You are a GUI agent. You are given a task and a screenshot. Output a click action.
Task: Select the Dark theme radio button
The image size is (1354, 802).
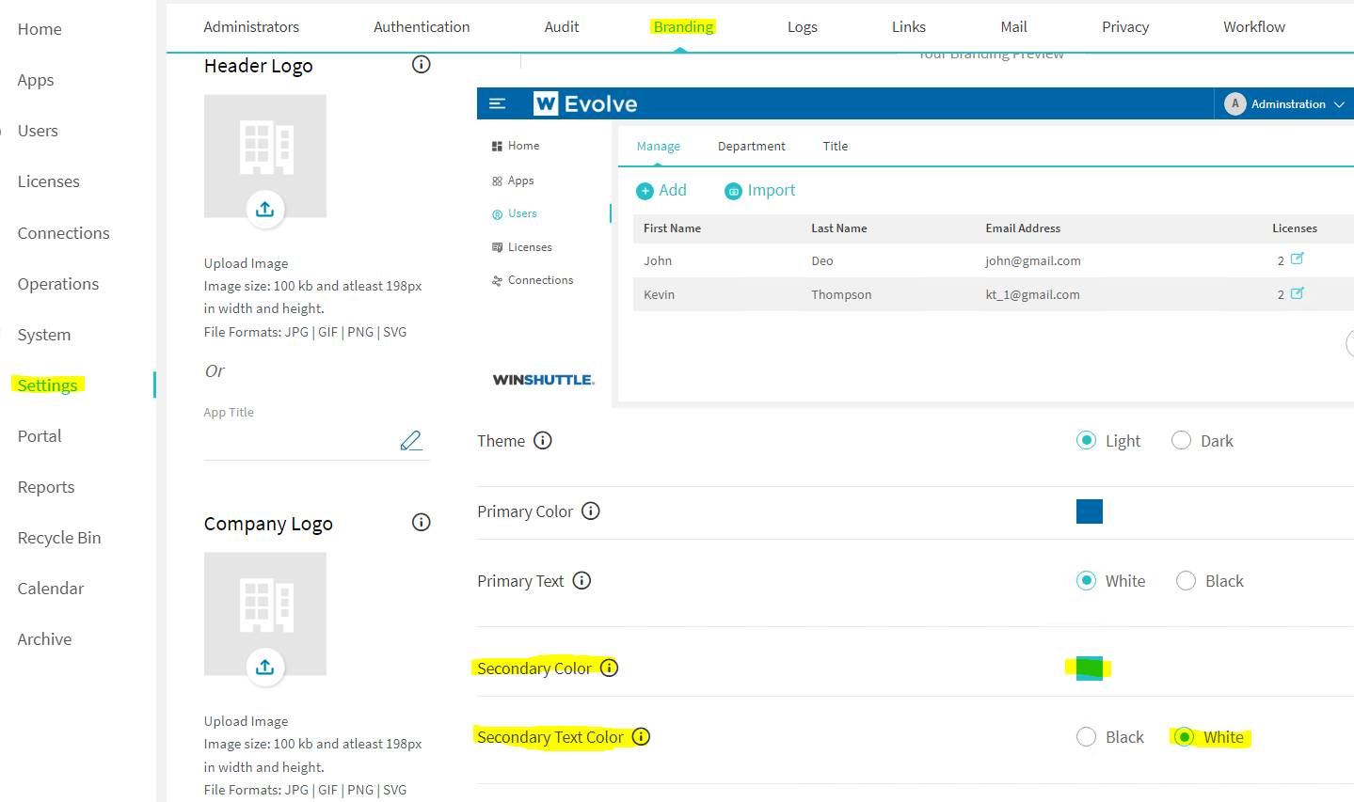pyautogui.click(x=1181, y=441)
